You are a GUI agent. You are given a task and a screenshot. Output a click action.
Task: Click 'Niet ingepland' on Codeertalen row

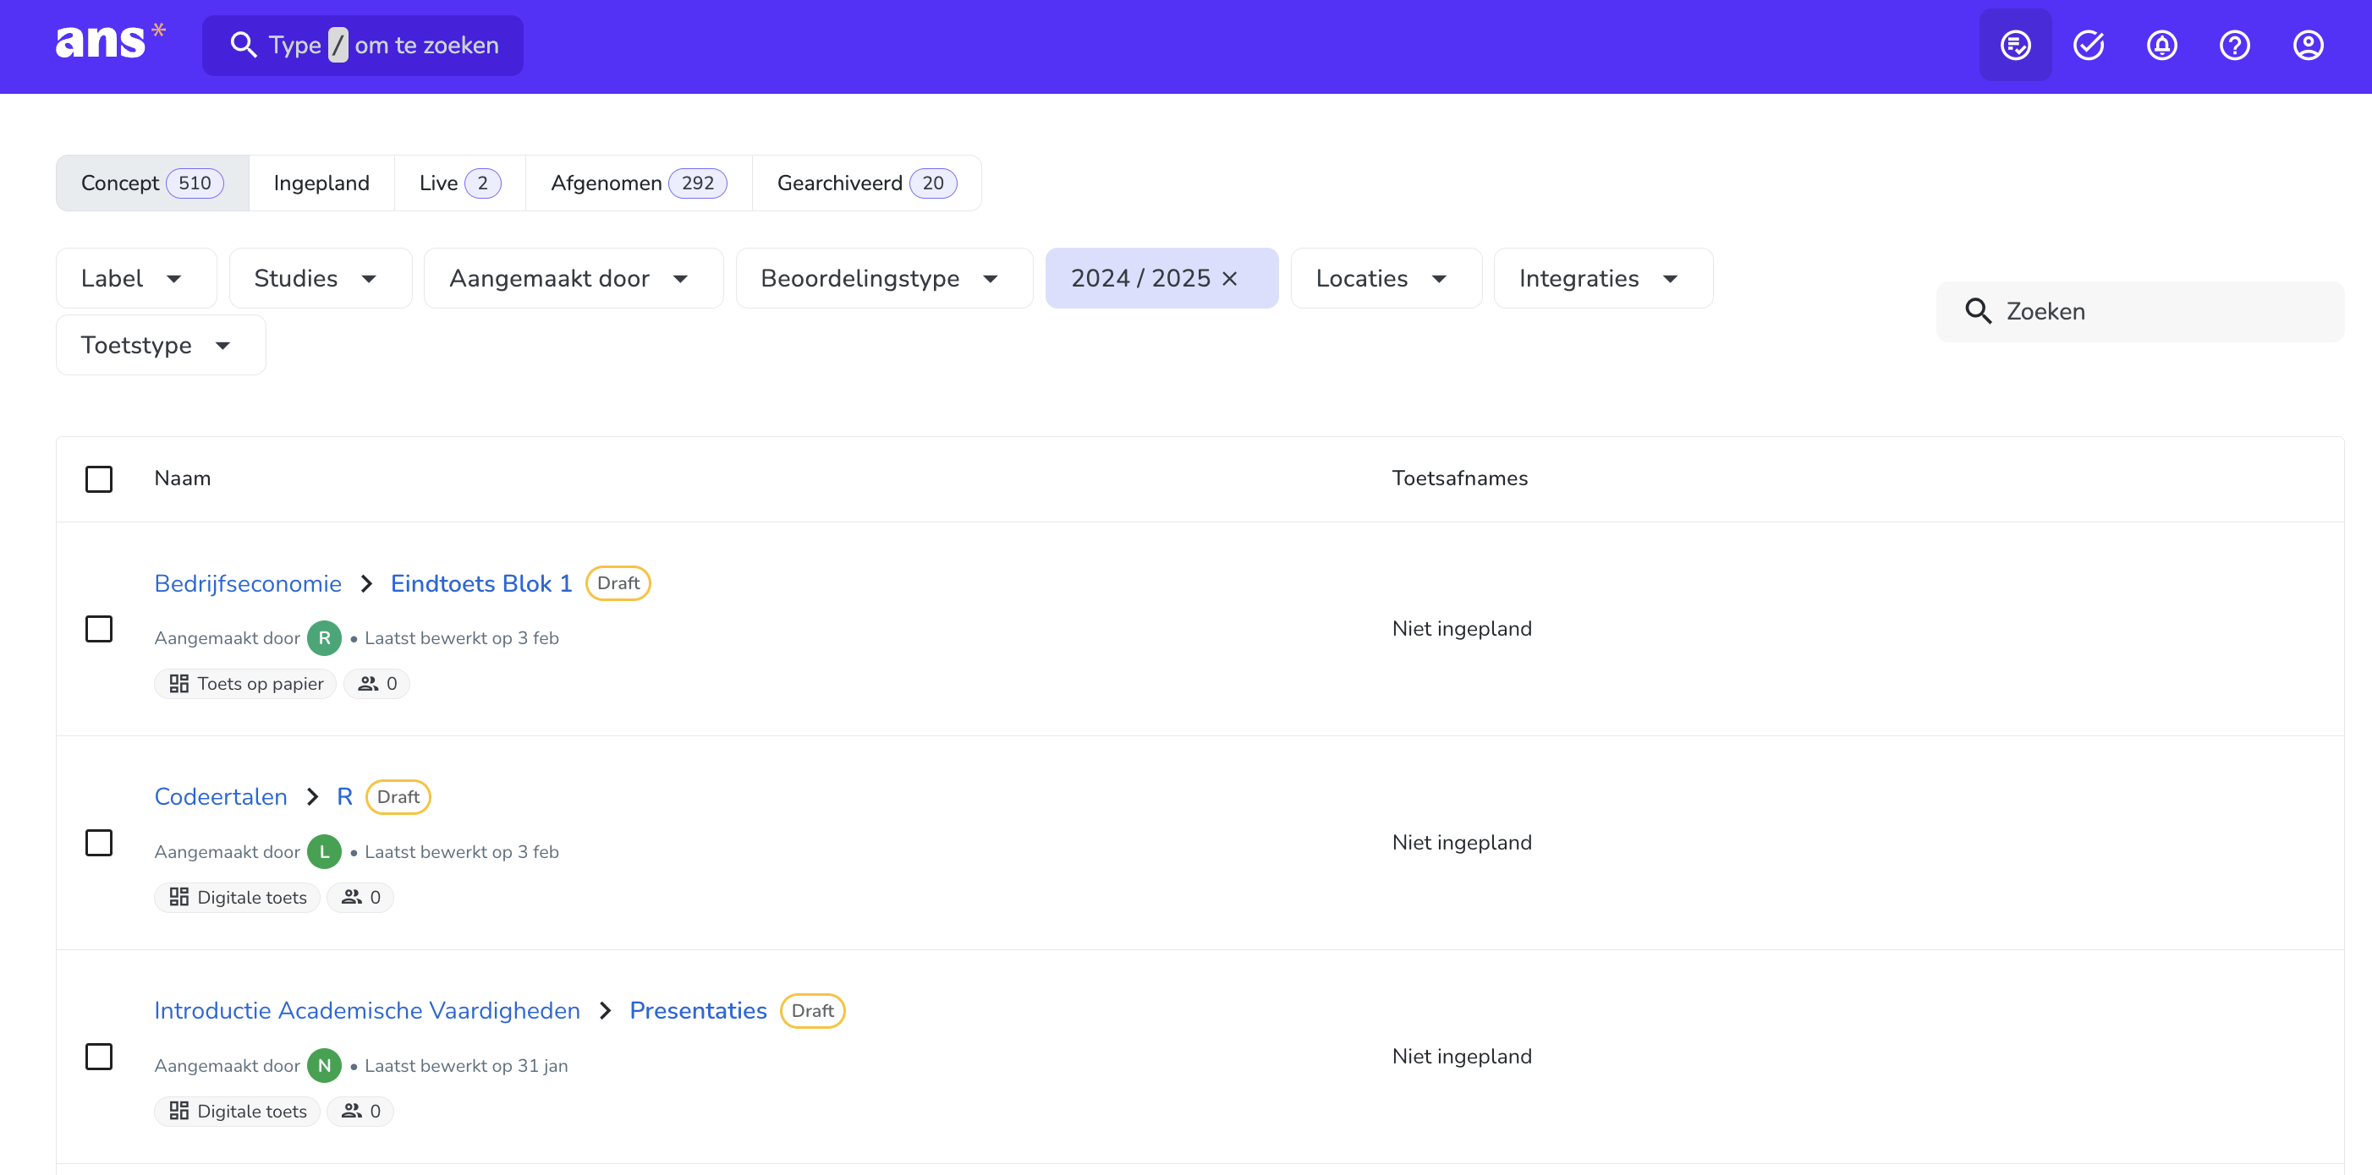[x=1461, y=843]
